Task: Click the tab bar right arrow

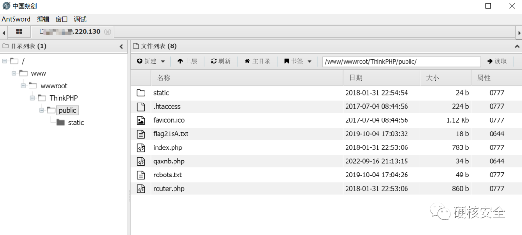Action: pos(519,32)
